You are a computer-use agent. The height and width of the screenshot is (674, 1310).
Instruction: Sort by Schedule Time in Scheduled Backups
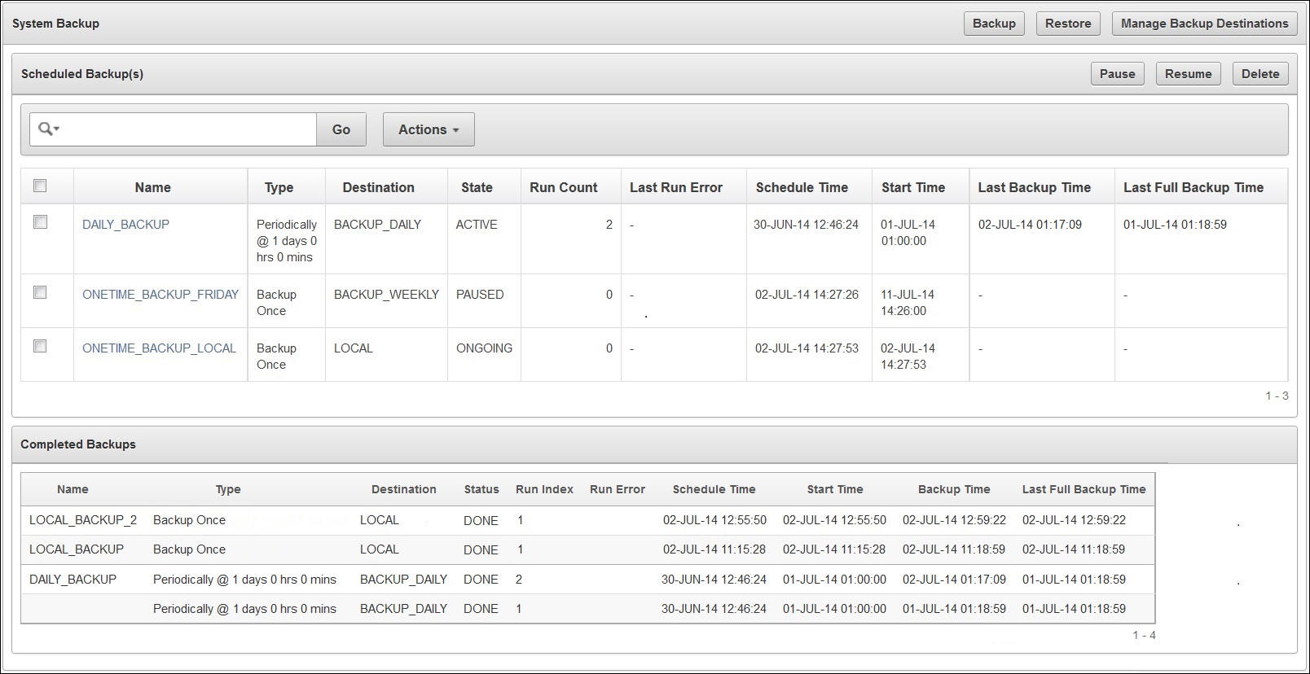[802, 187]
